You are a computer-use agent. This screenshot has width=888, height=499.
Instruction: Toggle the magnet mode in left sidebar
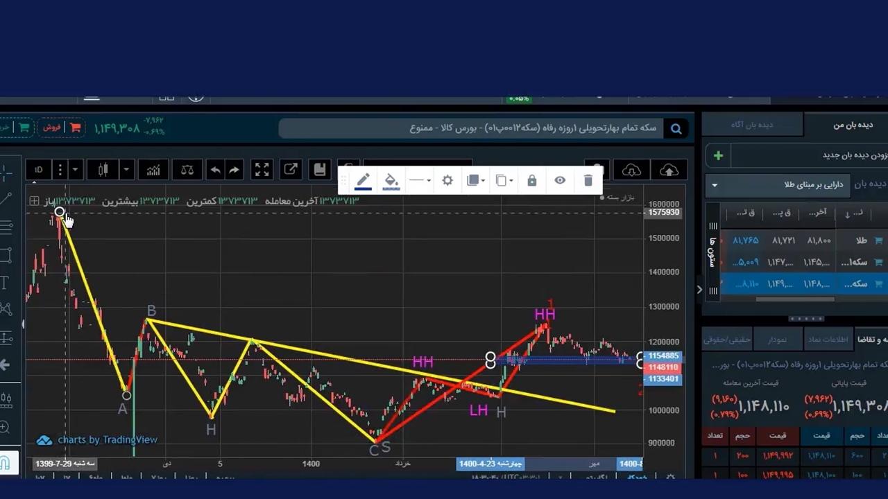tap(6, 462)
